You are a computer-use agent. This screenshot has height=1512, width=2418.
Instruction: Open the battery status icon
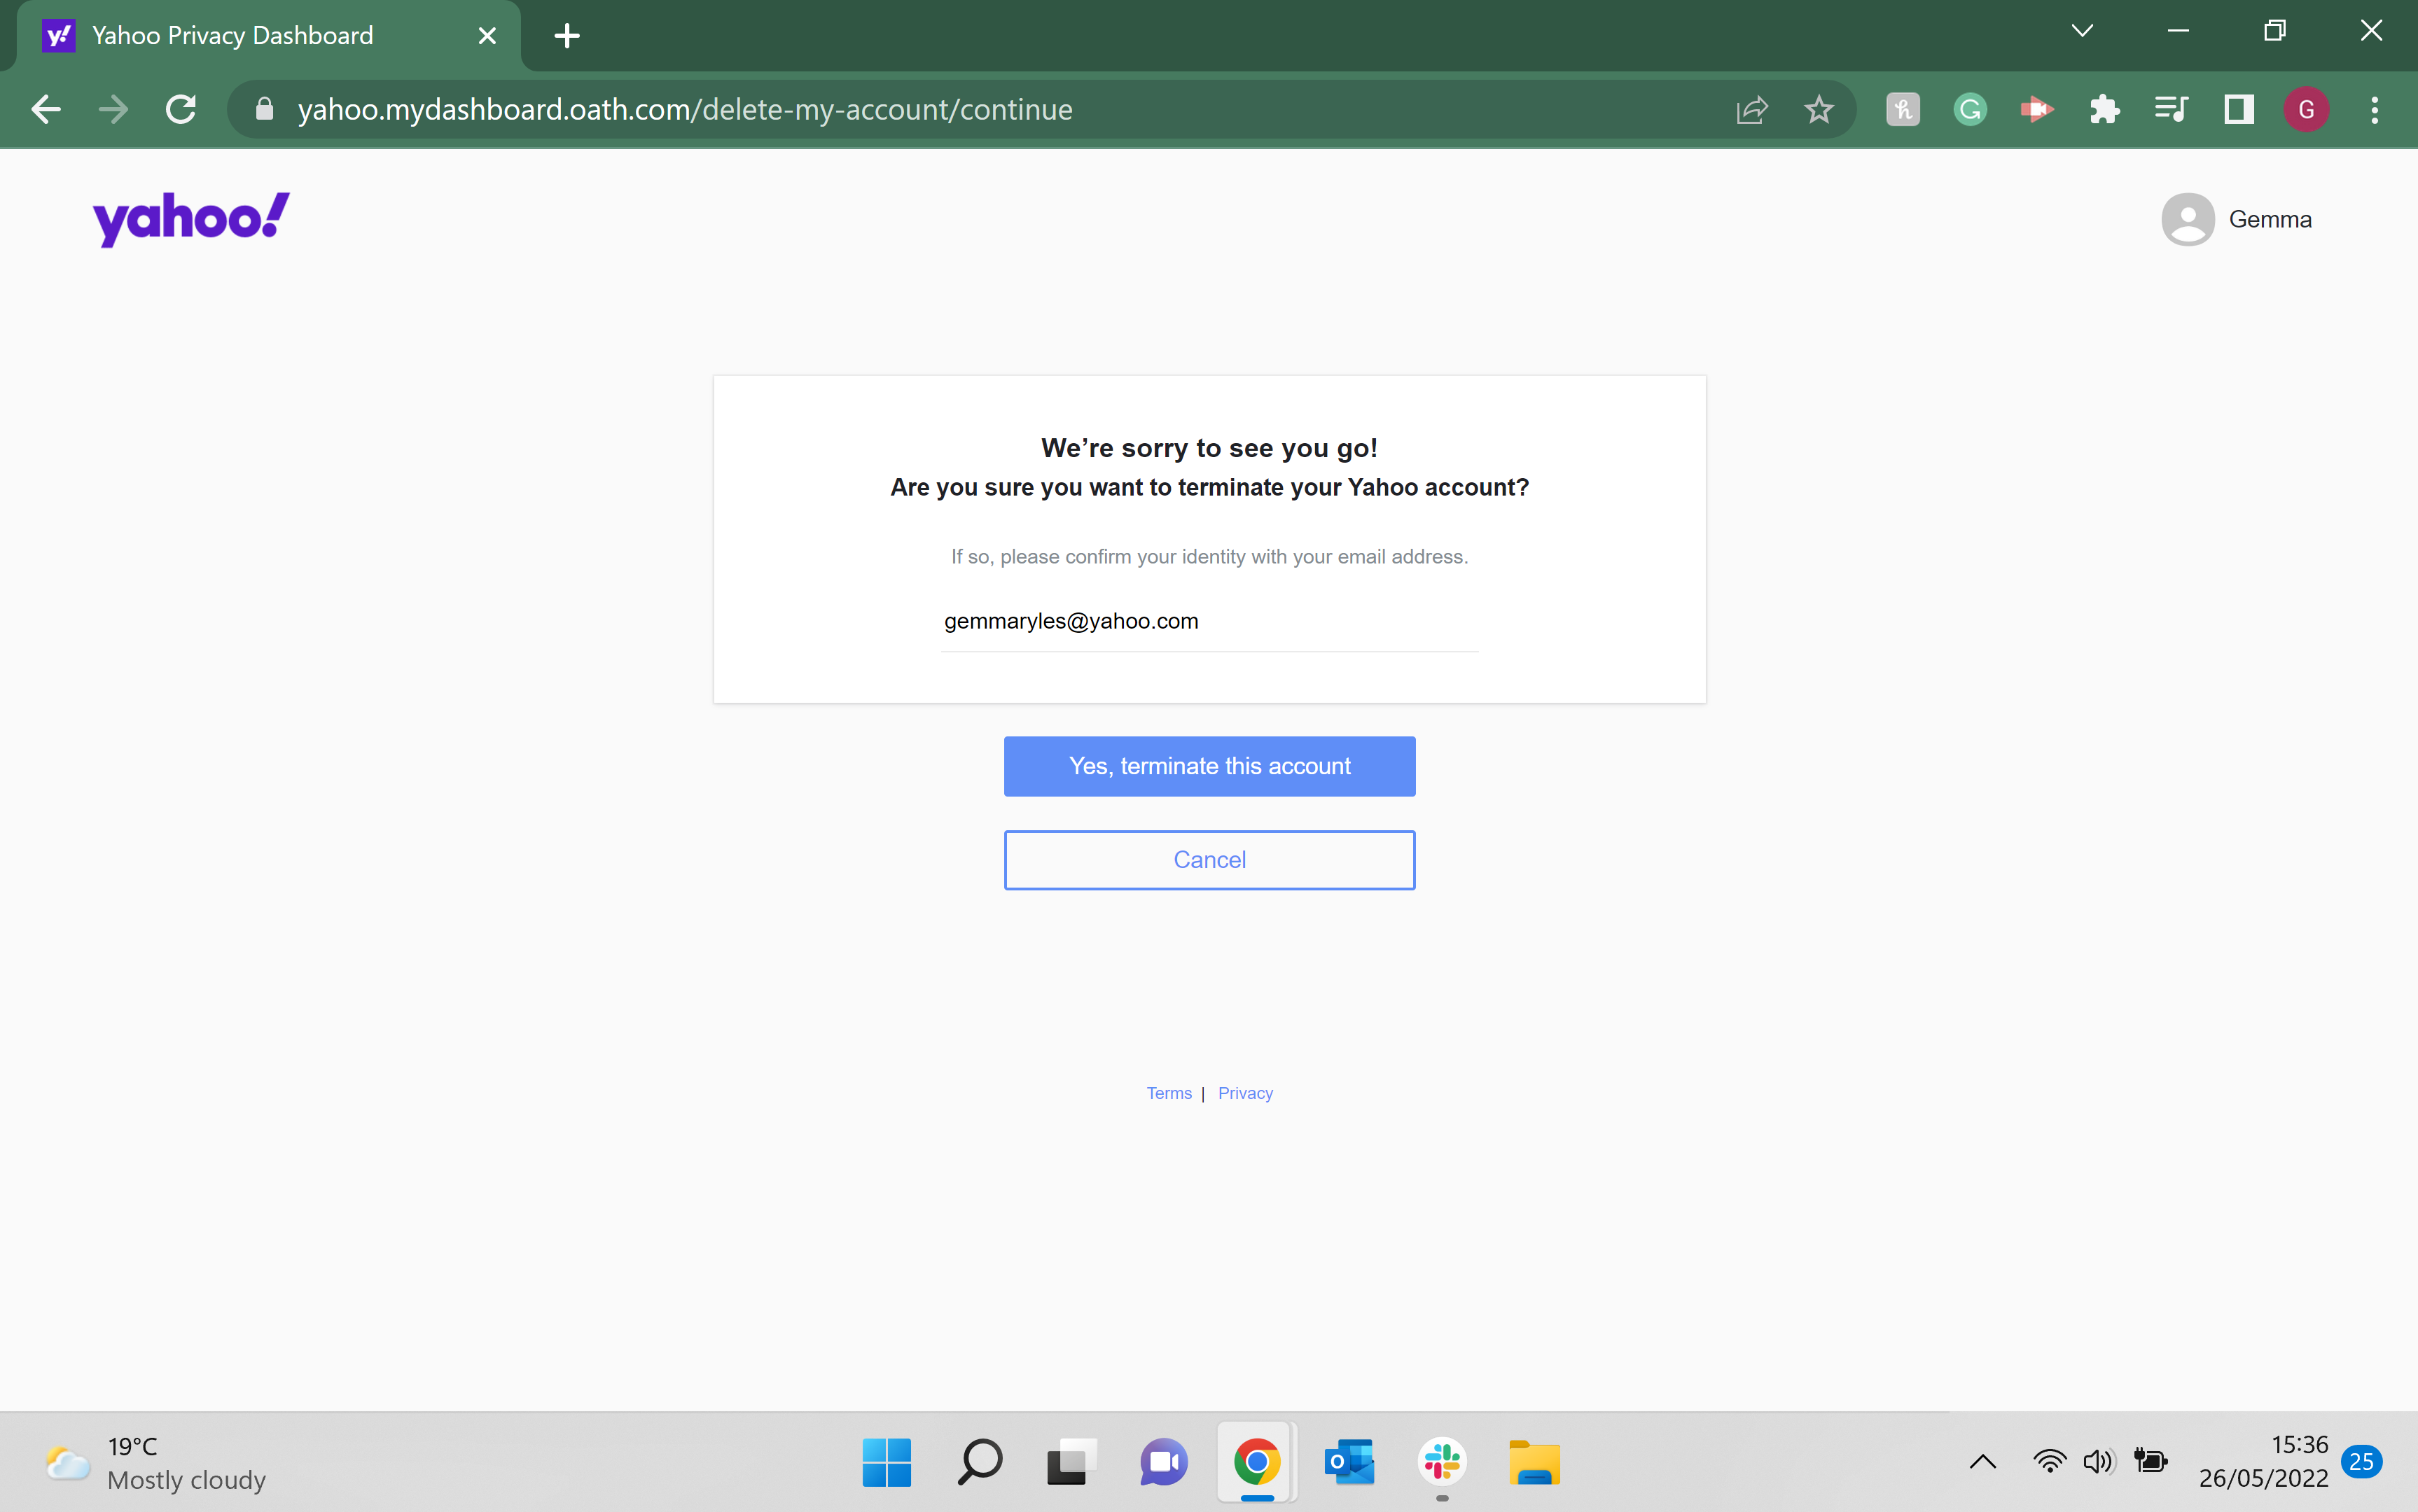tap(2150, 1462)
